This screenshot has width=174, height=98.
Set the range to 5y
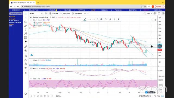click(32, 96)
